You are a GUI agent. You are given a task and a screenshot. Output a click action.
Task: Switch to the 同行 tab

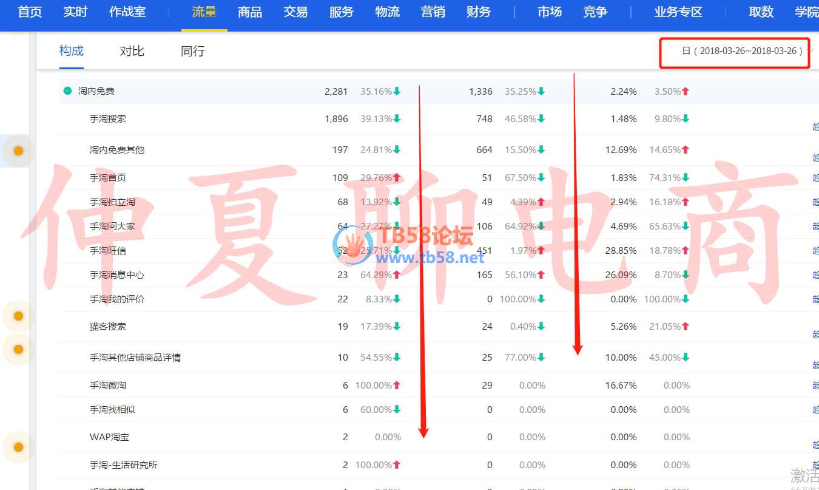192,51
